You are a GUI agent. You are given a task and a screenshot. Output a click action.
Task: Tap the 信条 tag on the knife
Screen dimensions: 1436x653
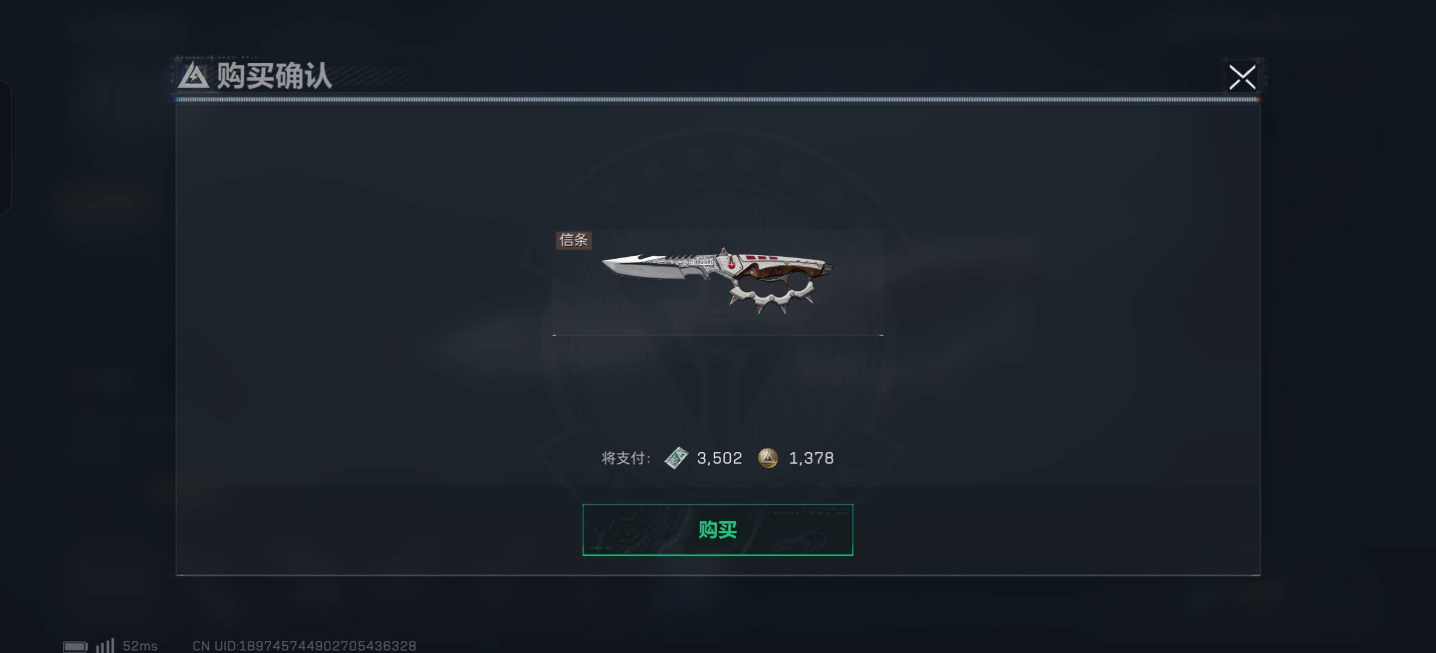573,240
